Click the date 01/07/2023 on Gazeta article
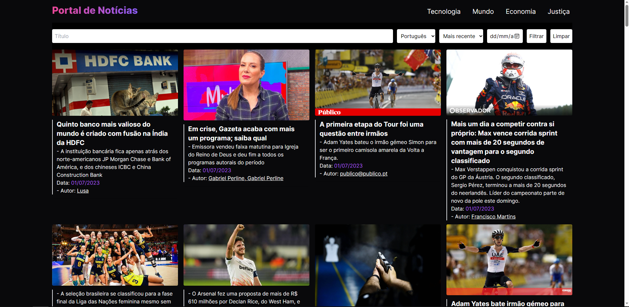 217,170
